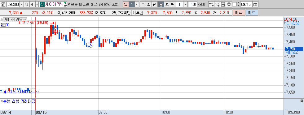Viewport: 304px width, 115px height.
Task: Click the speaker sound alert icon
Action: coord(33,4)
